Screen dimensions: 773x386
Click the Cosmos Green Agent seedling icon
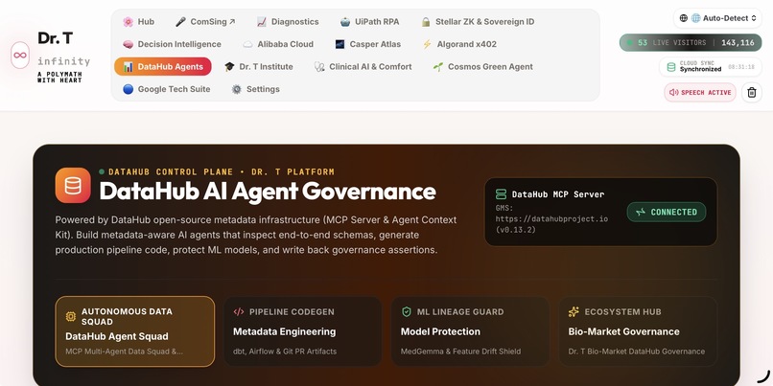coord(438,66)
